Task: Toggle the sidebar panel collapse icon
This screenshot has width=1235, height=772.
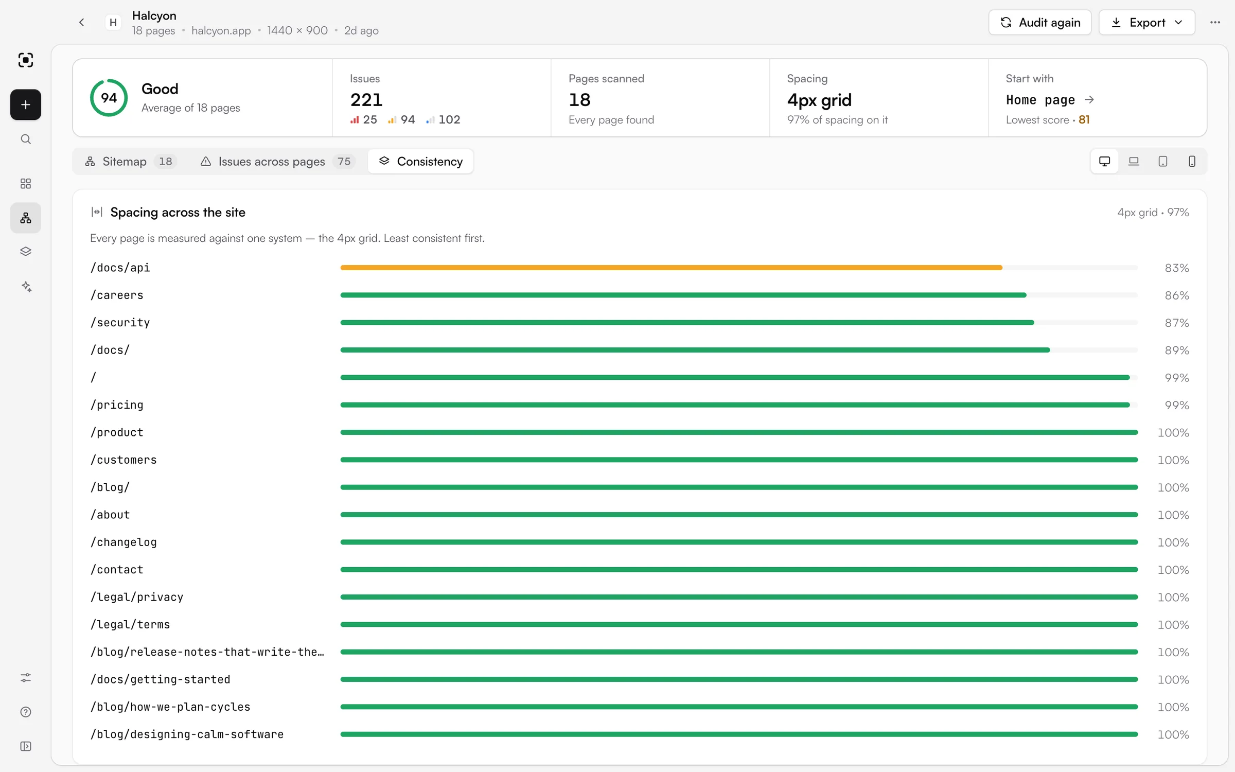Action: click(26, 747)
